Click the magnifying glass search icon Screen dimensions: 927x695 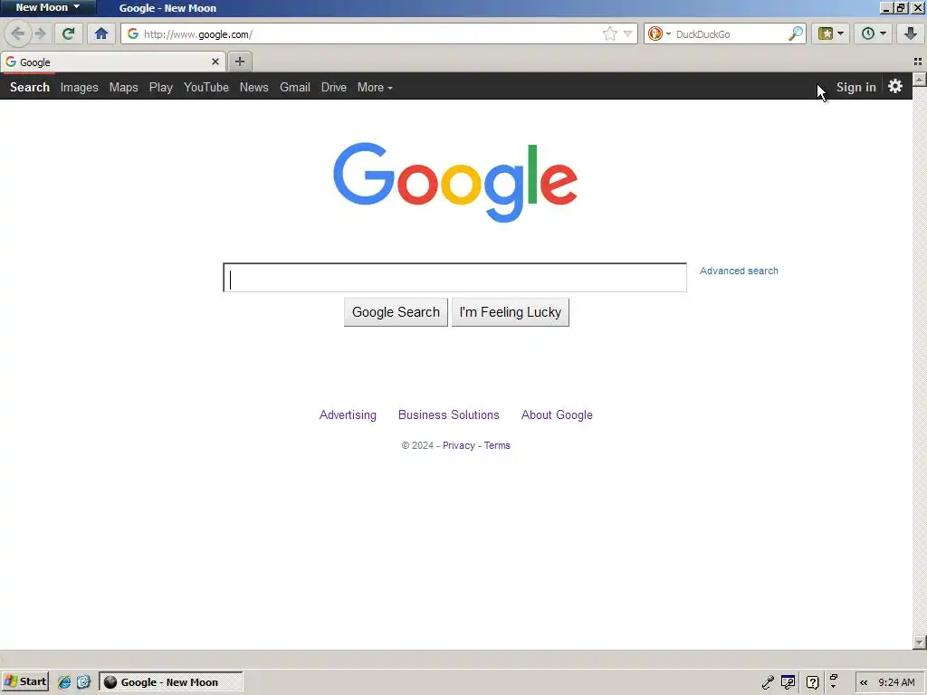(796, 33)
